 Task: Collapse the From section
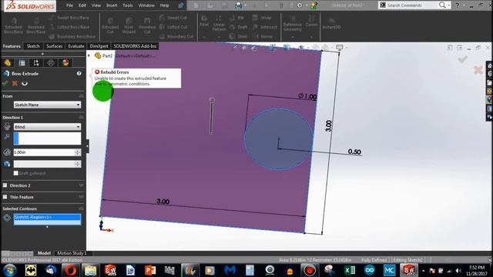81,96
